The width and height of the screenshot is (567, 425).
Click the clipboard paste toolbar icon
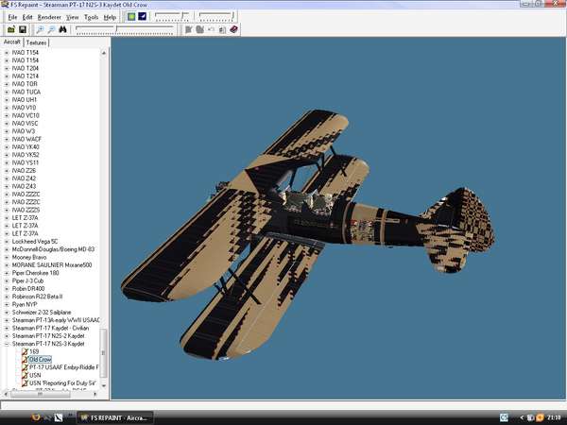(222, 29)
